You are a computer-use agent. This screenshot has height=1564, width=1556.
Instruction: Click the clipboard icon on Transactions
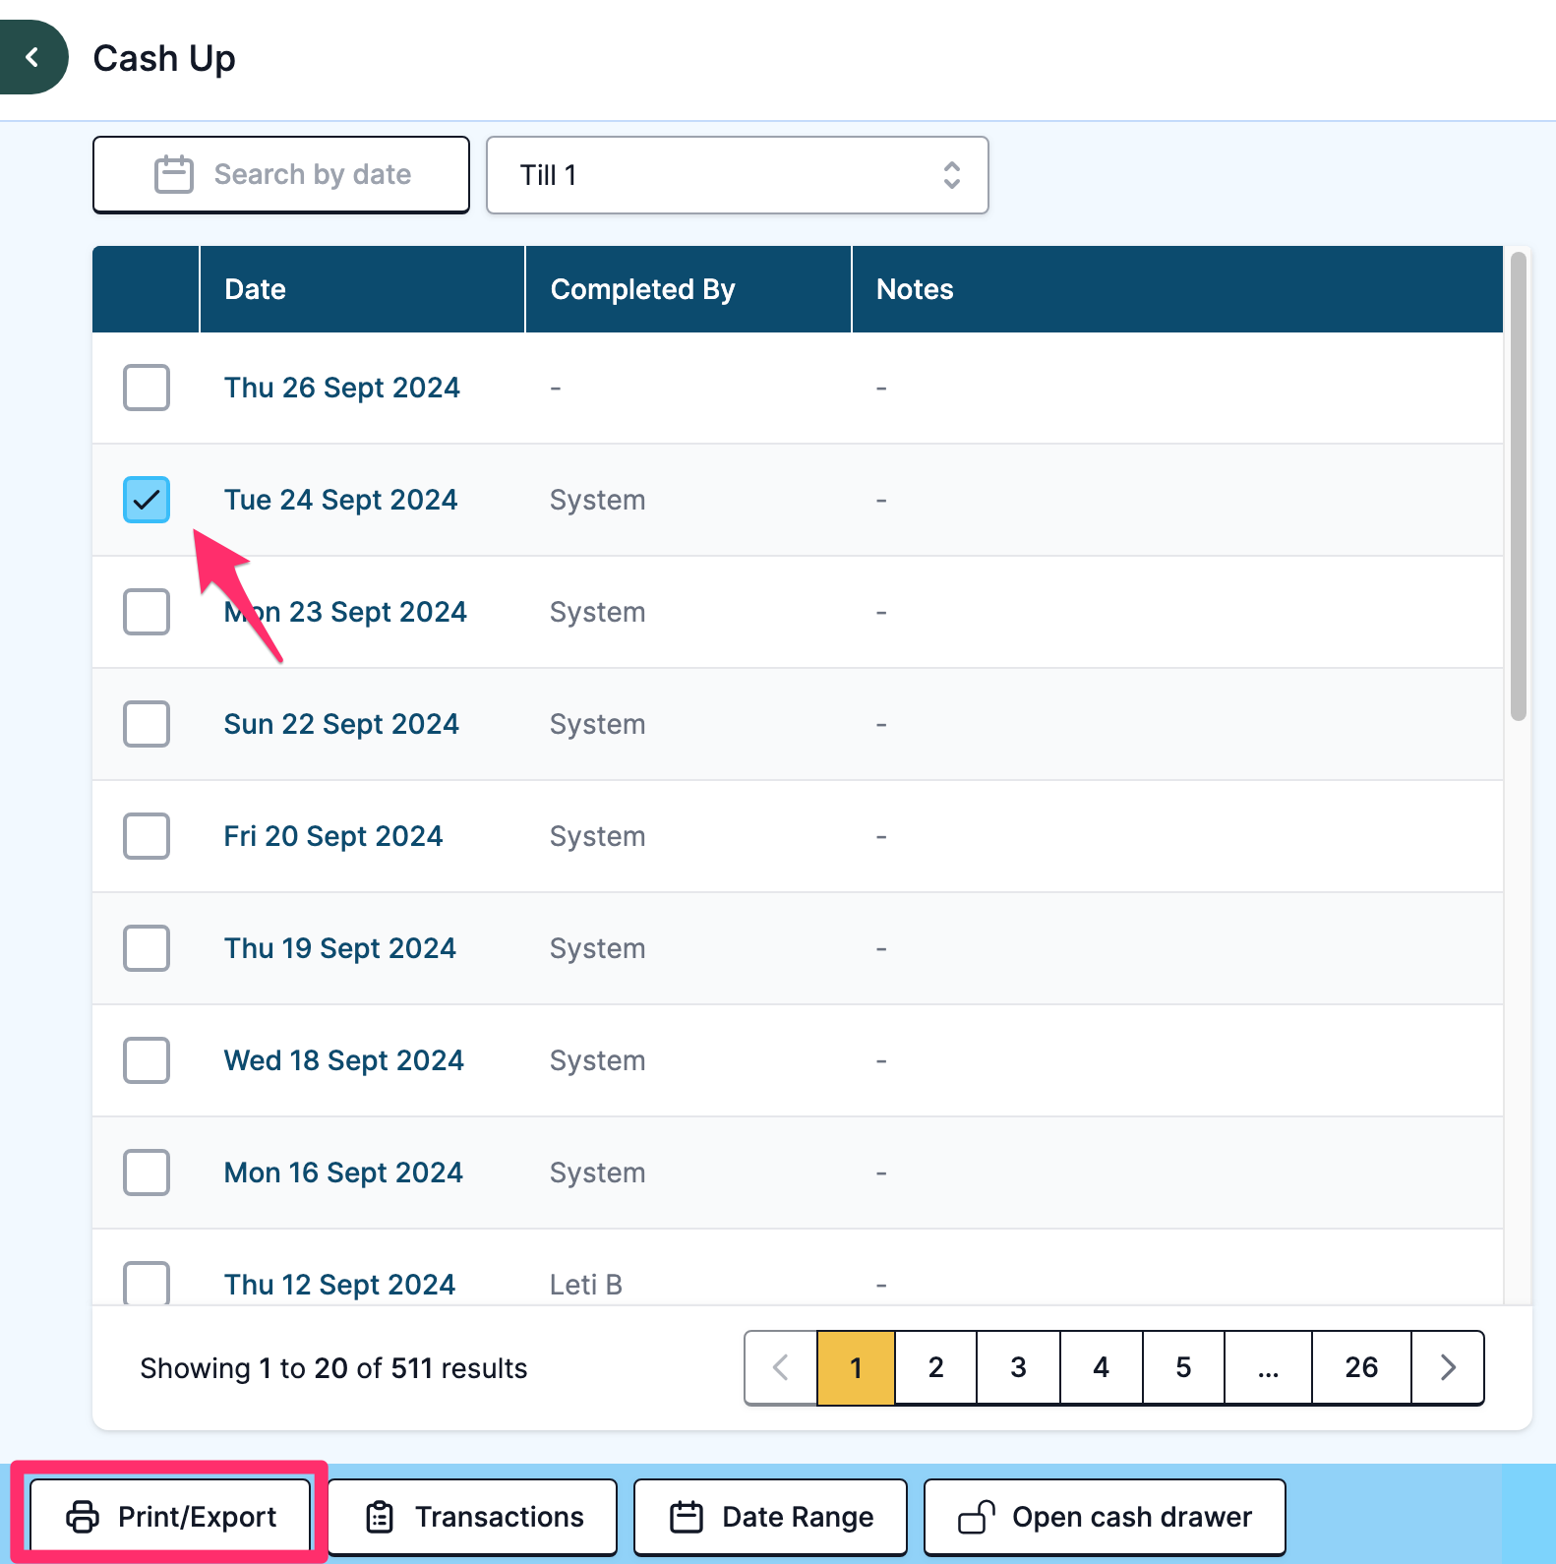pos(380,1517)
